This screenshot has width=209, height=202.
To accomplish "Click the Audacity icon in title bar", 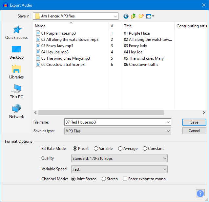I will pos(6,5).
